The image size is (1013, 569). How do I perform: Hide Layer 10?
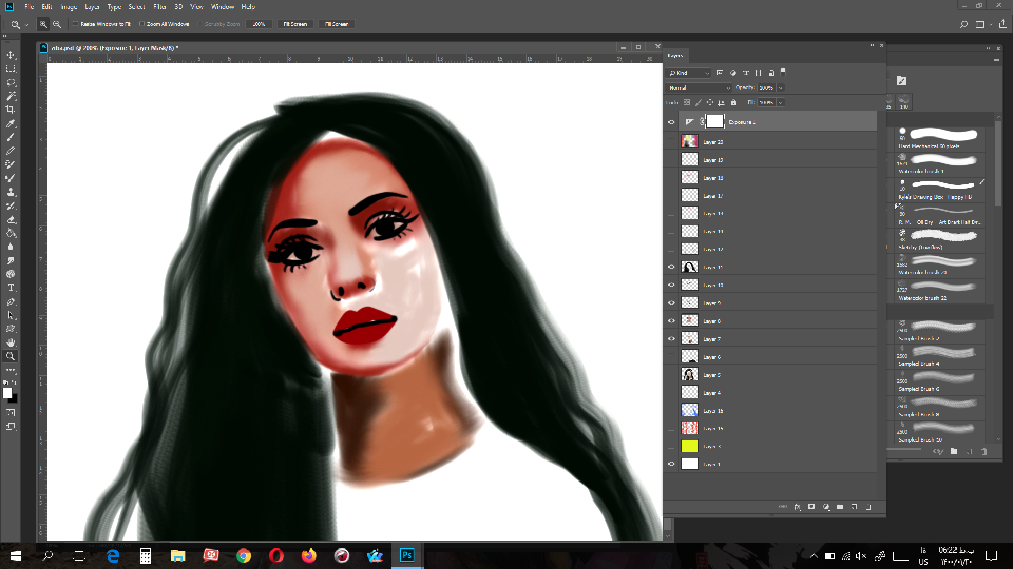[671, 285]
